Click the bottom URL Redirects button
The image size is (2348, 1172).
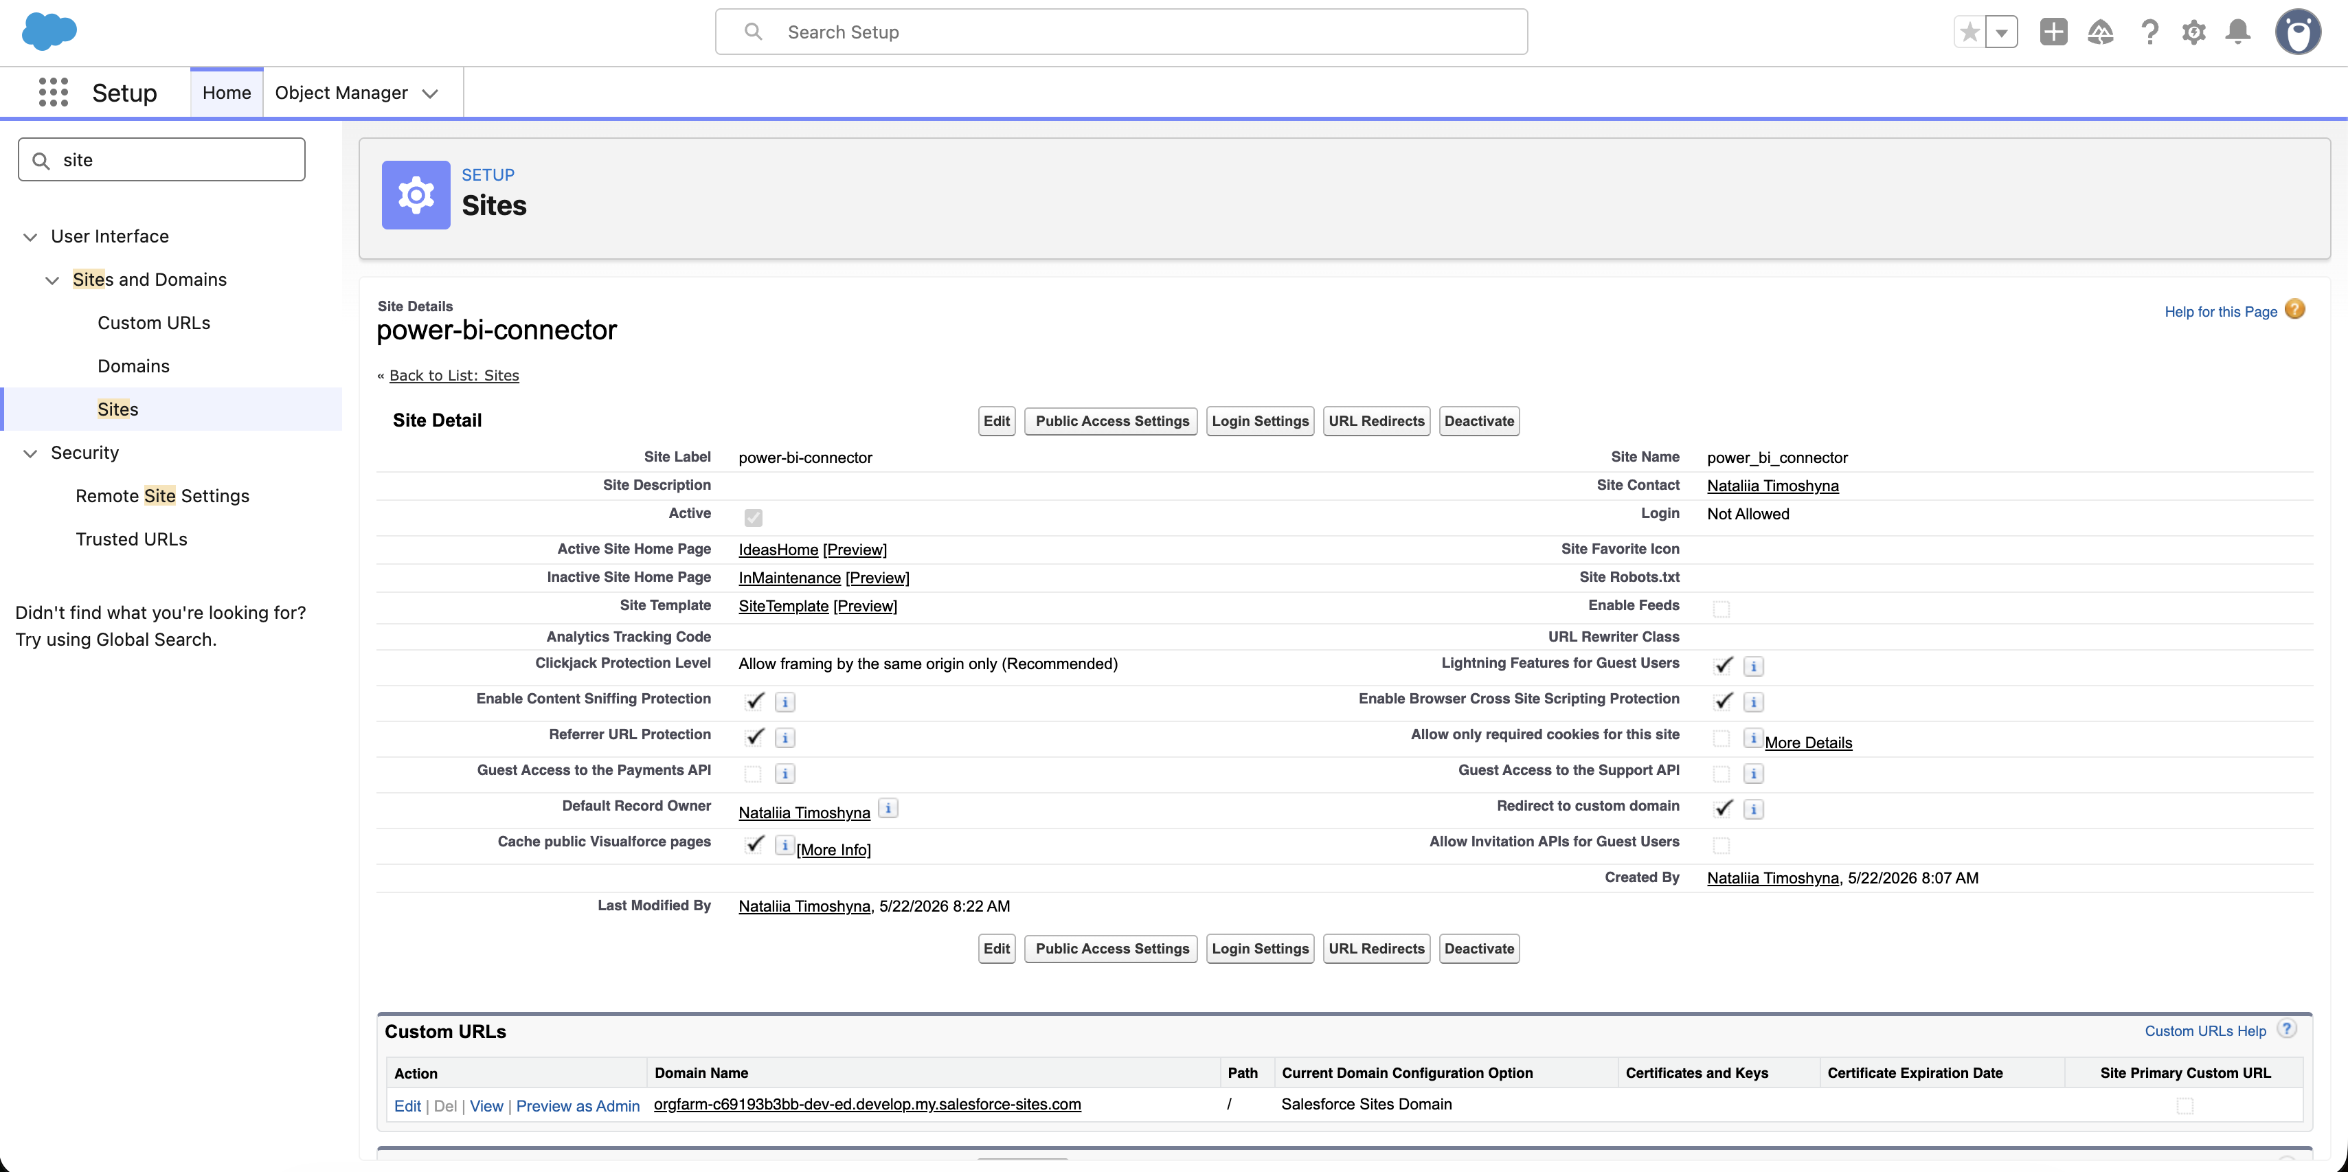coord(1377,949)
